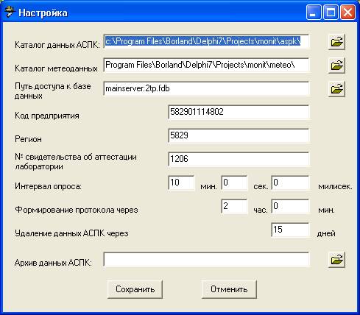Focus the Регион field containing 5829
360x315 pixels.
(239, 135)
